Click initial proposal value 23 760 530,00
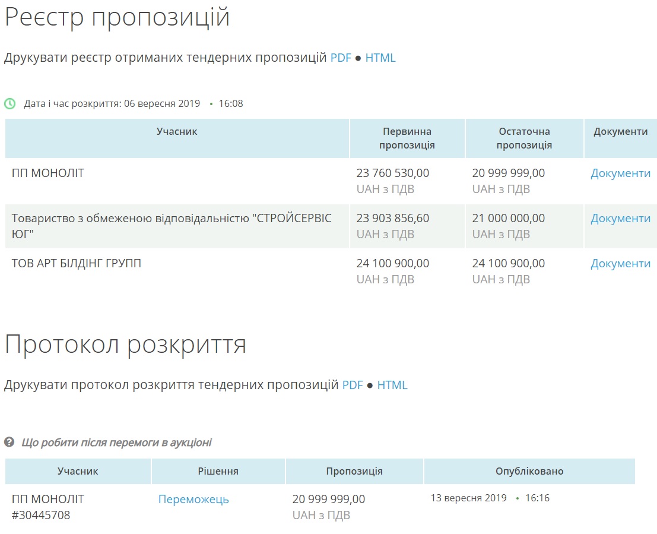657x534 pixels. (x=393, y=173)
